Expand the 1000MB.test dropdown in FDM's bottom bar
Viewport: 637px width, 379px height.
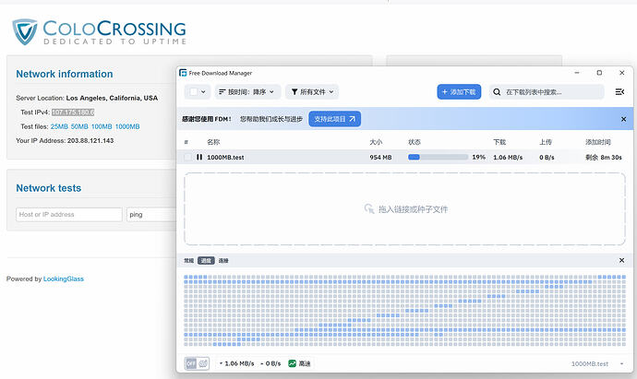pyautogui.click(x=622, y=363)
